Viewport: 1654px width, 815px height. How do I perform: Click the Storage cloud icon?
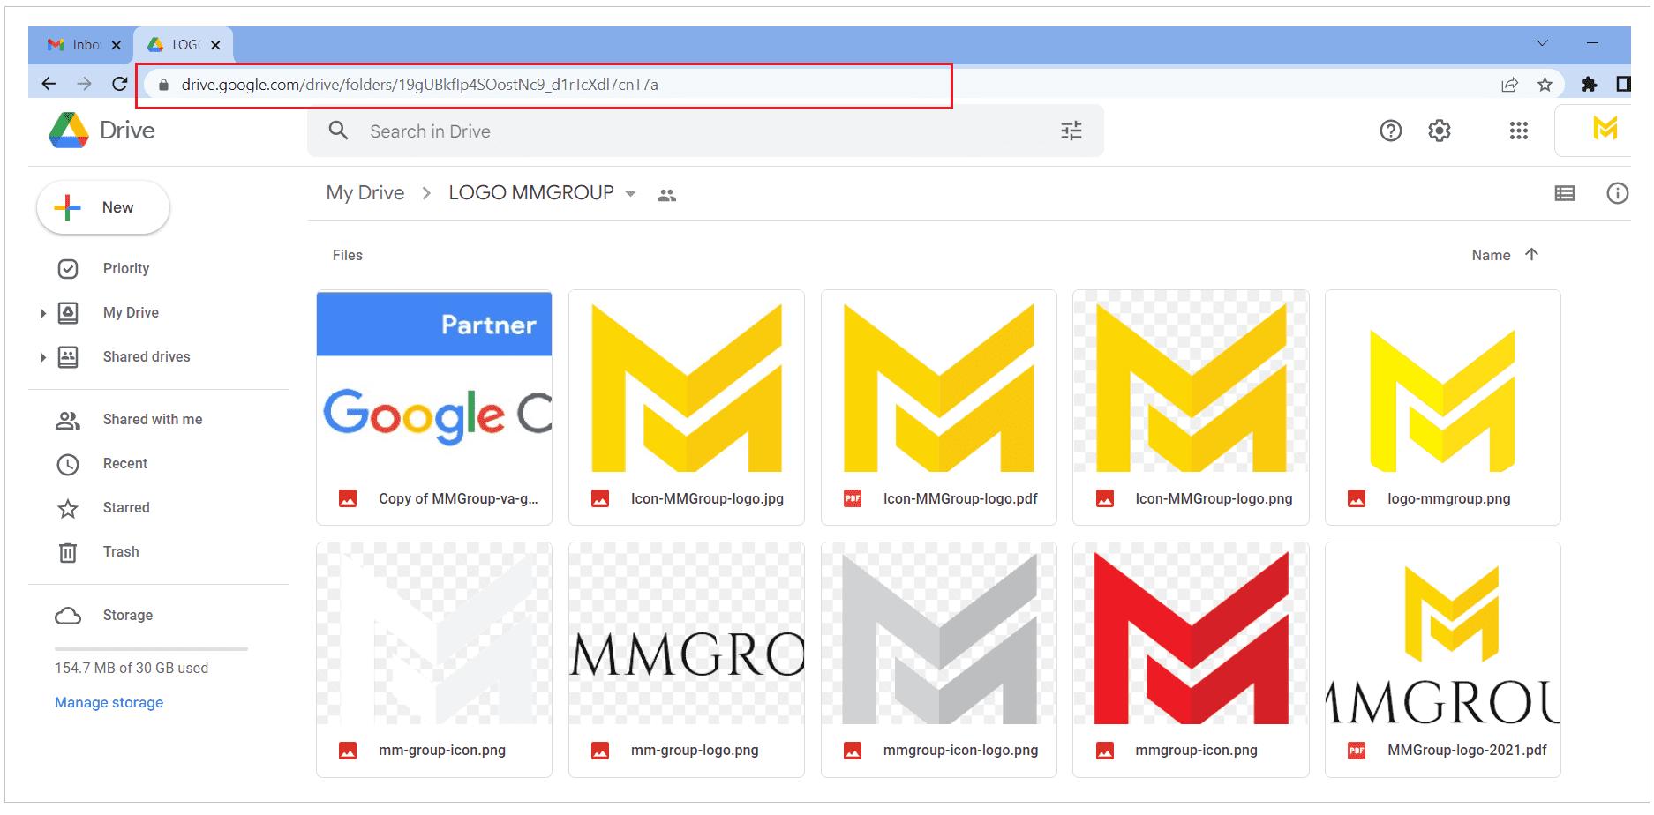[x=68, y=616]
